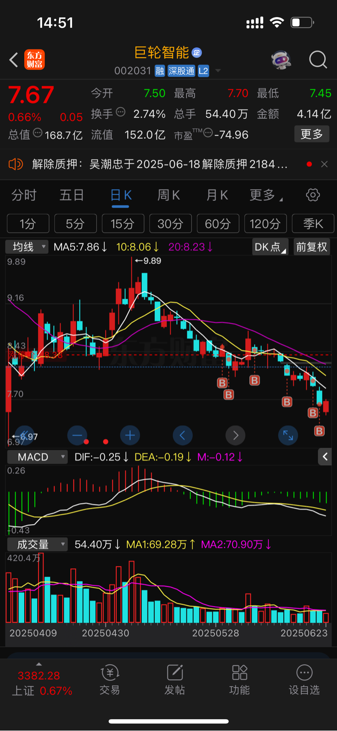Open the 交易 trade icon
The height and width of the screenshot is (731, 337).
click(110, 680)
